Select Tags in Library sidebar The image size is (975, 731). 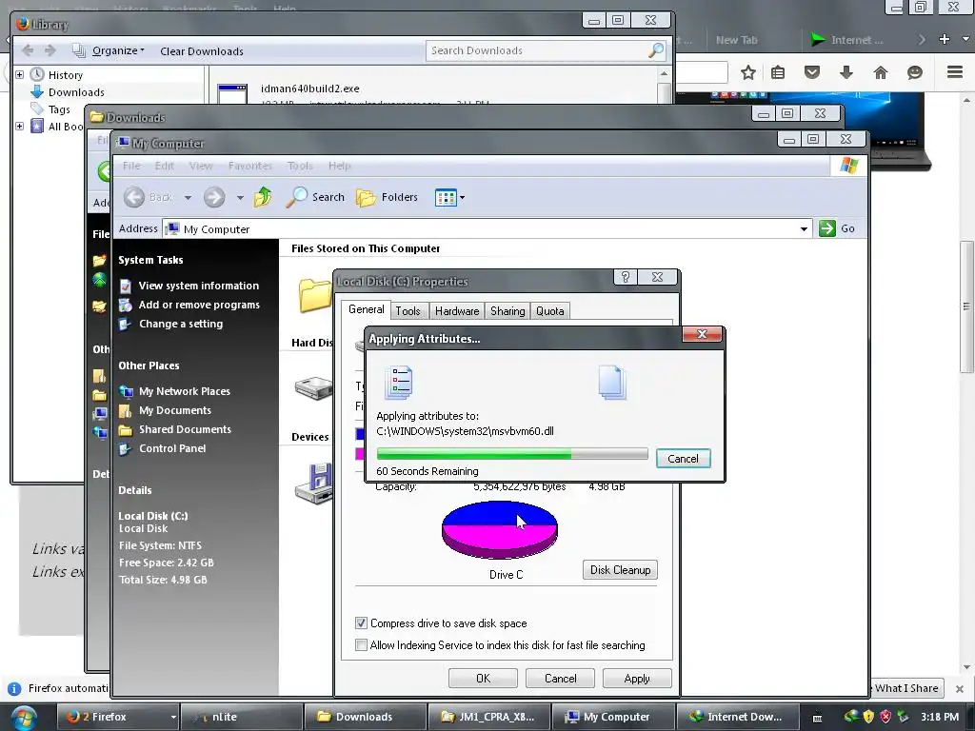pyautogui.click(x=59, y=109)
